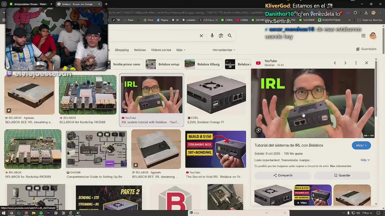Open the Razer bookmark
The width and height of the screenshot is (385, 216).
(x=128, y=20)
